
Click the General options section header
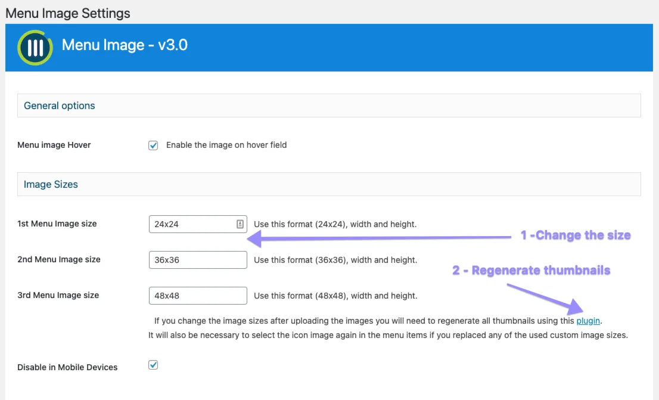coord(329,106)
